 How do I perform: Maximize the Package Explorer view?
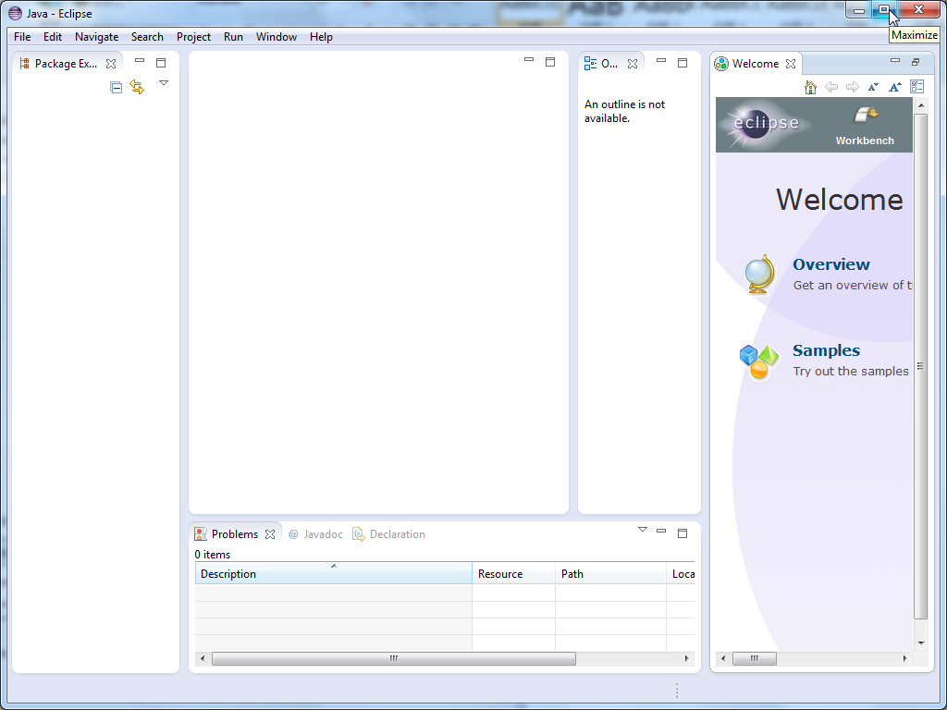tap(161, 63)
